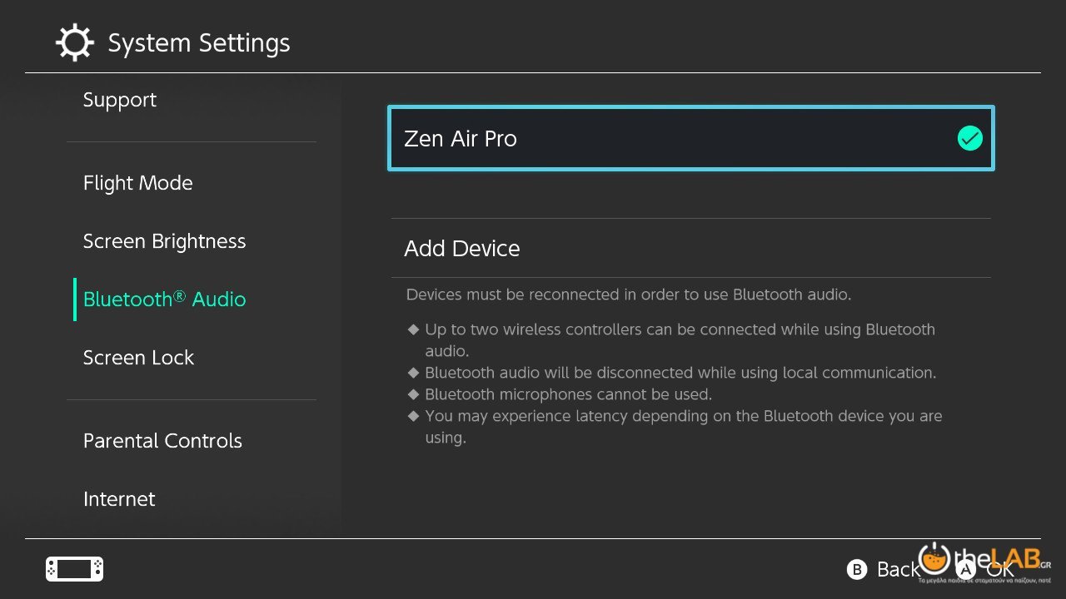This screenshot has width=1066, height=599.
Task: Click the System Settings title text
Action: (199, 43)
